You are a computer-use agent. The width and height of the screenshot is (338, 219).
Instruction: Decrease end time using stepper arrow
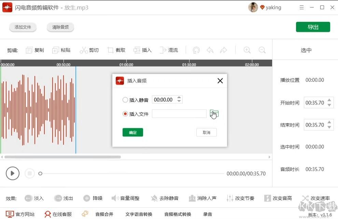[329, 127]
